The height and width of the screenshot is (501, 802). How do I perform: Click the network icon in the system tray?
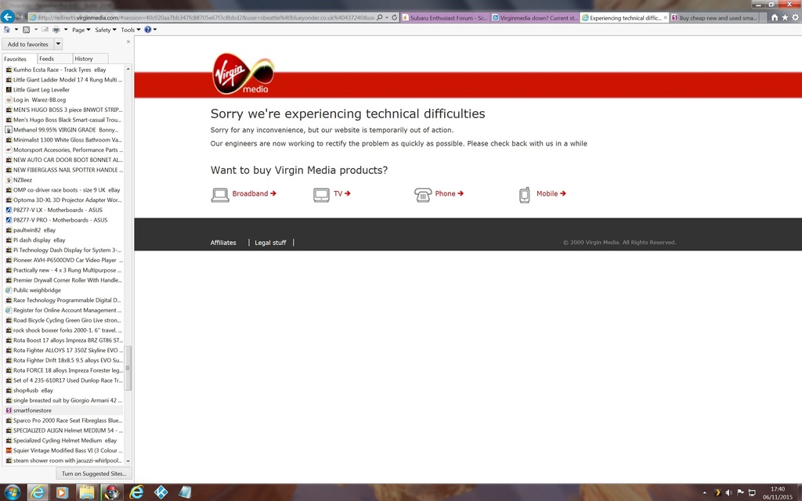pyautogui.click(x=752, y=493)
